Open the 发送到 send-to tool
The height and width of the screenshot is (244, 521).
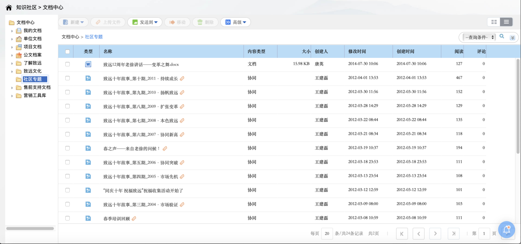coord(145,22)
